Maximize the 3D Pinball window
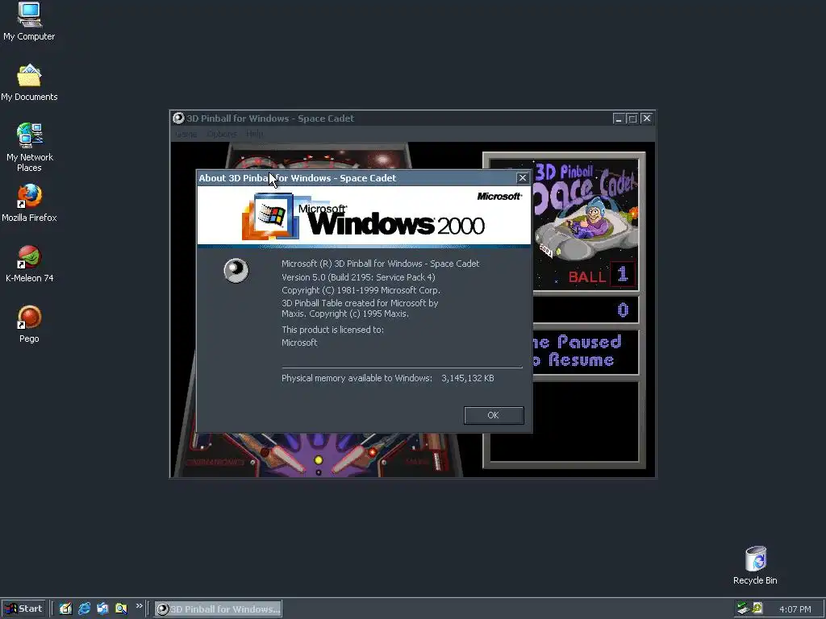 (x=632, y=118)
